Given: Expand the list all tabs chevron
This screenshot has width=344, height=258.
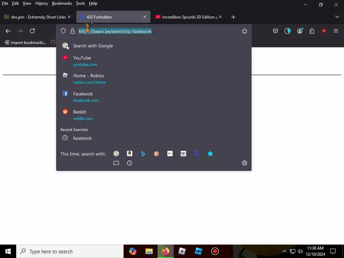Looking at the screenshot, I should pyautogui.click(x=337, y=17).
